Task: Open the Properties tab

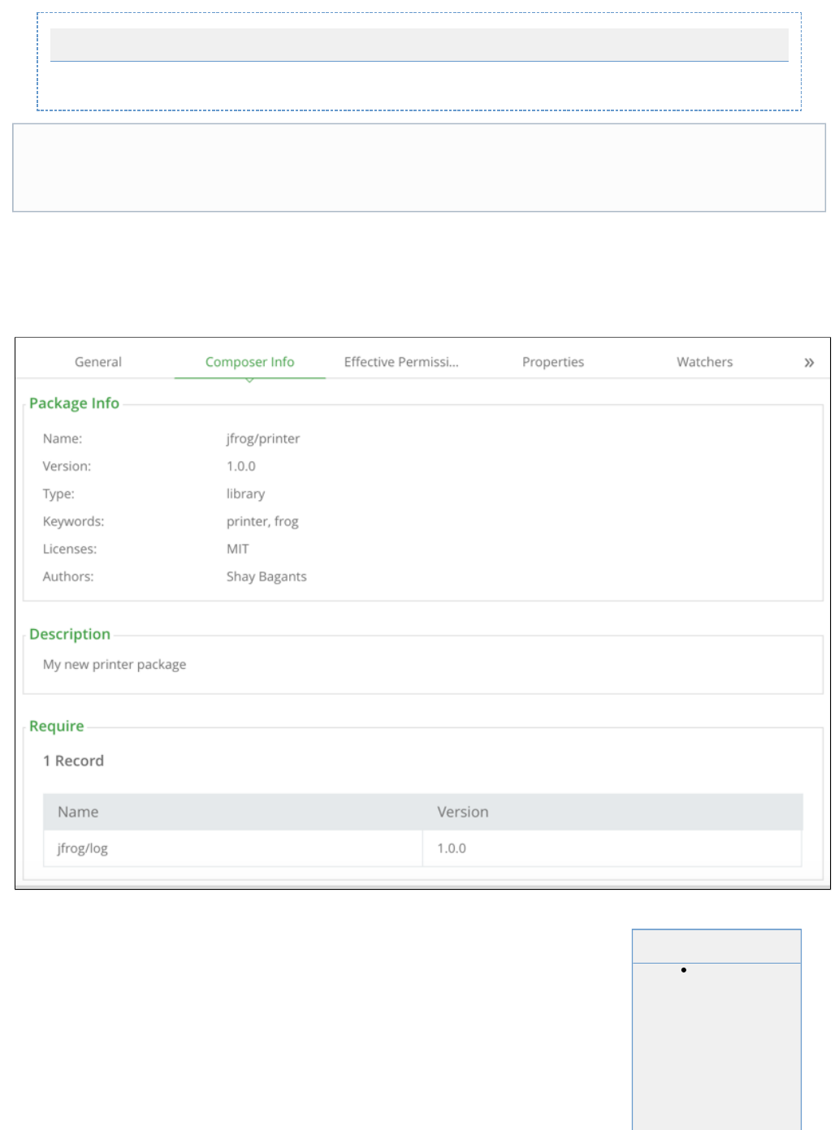Action: (553, 362)
